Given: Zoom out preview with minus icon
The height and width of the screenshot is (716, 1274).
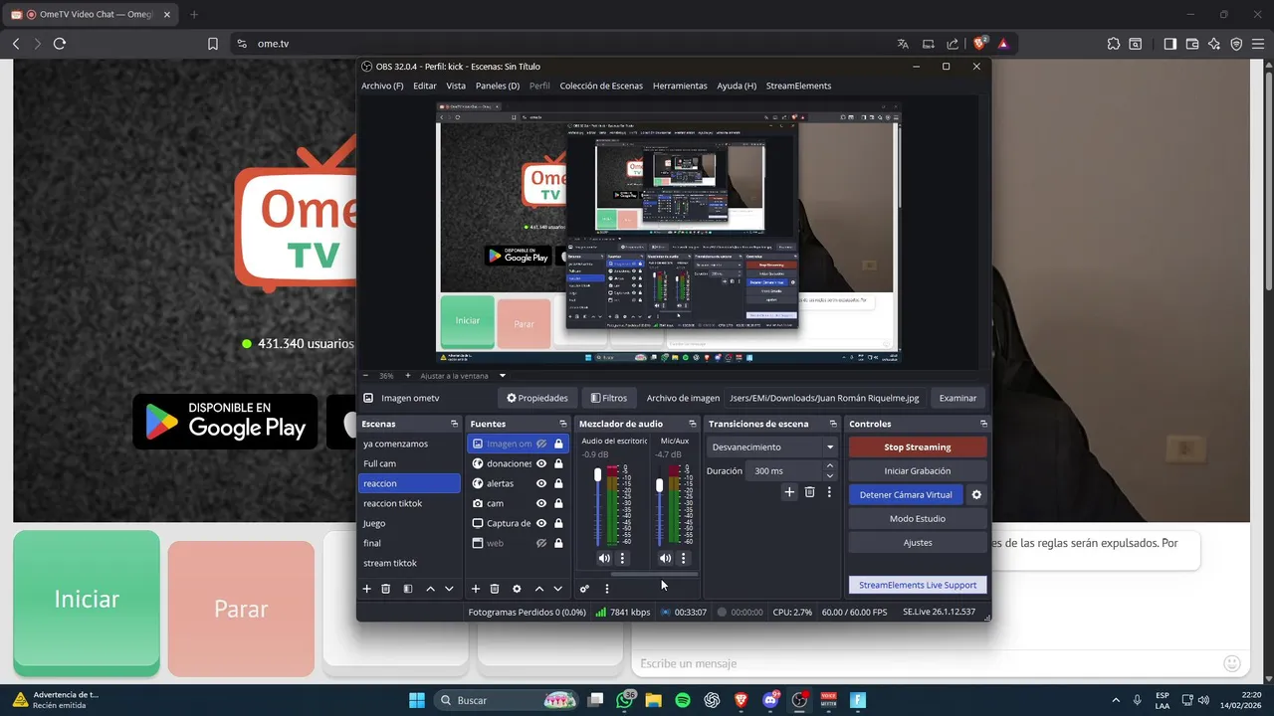Looking at the screenshot, I should [364, 376].
